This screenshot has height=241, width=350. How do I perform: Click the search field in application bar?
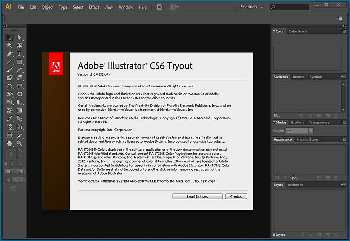tap(290, 7)
